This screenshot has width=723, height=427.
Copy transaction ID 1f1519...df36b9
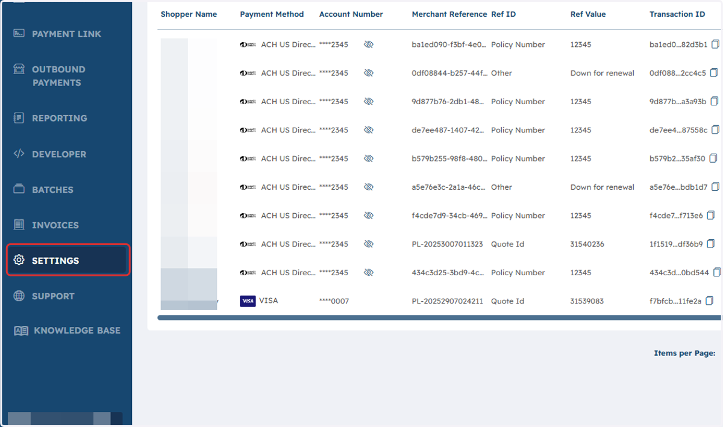point(710,244)
